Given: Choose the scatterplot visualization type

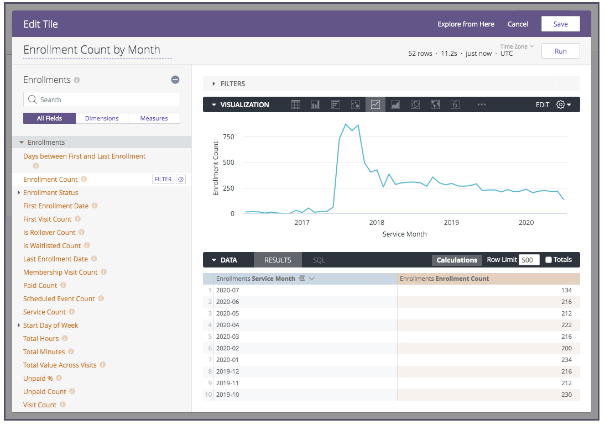Looking at the screenshot, I should 356,104.
